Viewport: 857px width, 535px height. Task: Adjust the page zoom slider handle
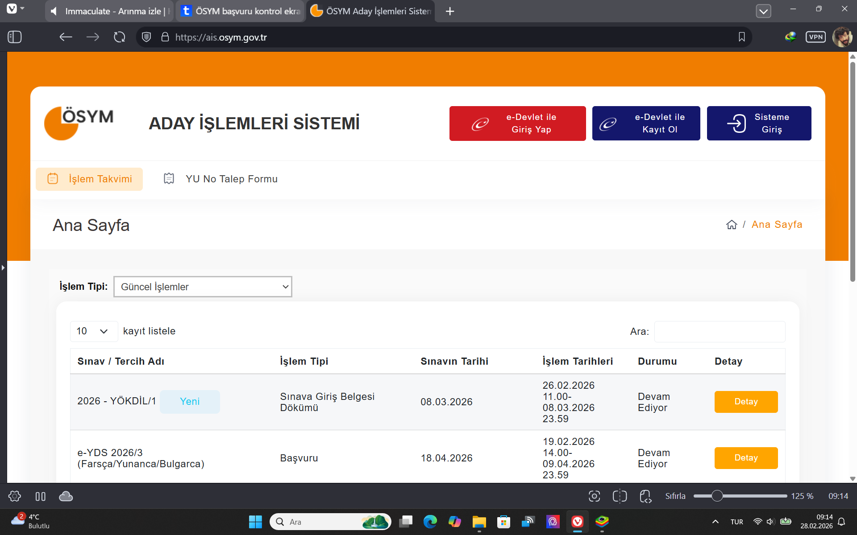717,496
